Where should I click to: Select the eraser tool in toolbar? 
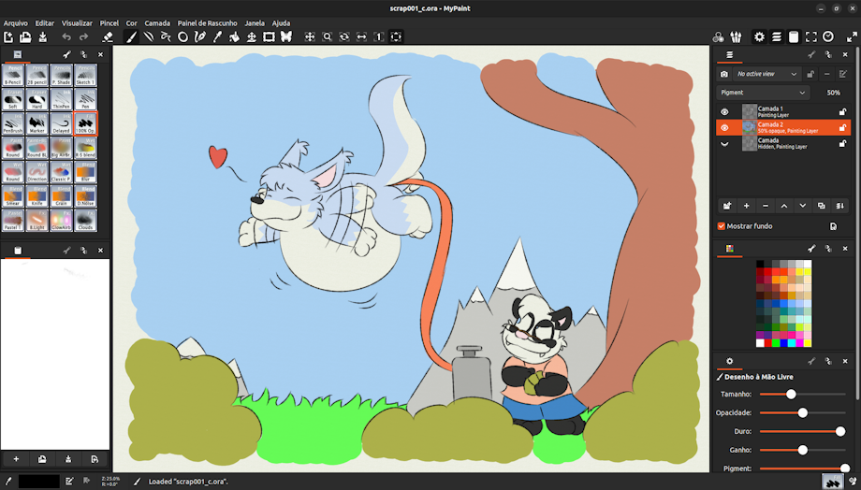(108, 37)
